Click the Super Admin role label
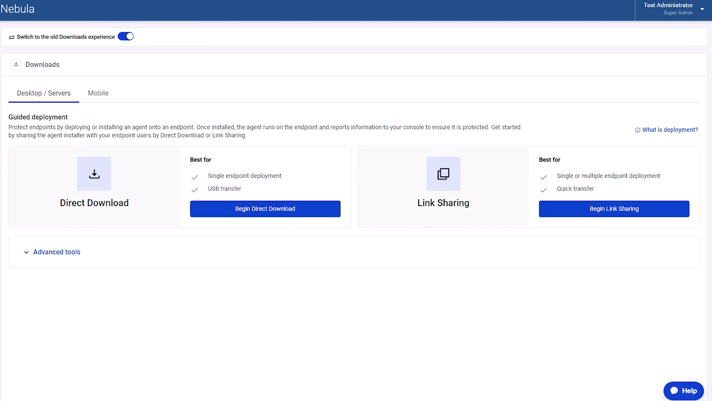This screenshot has width=712, height=401. click(678, 13)
